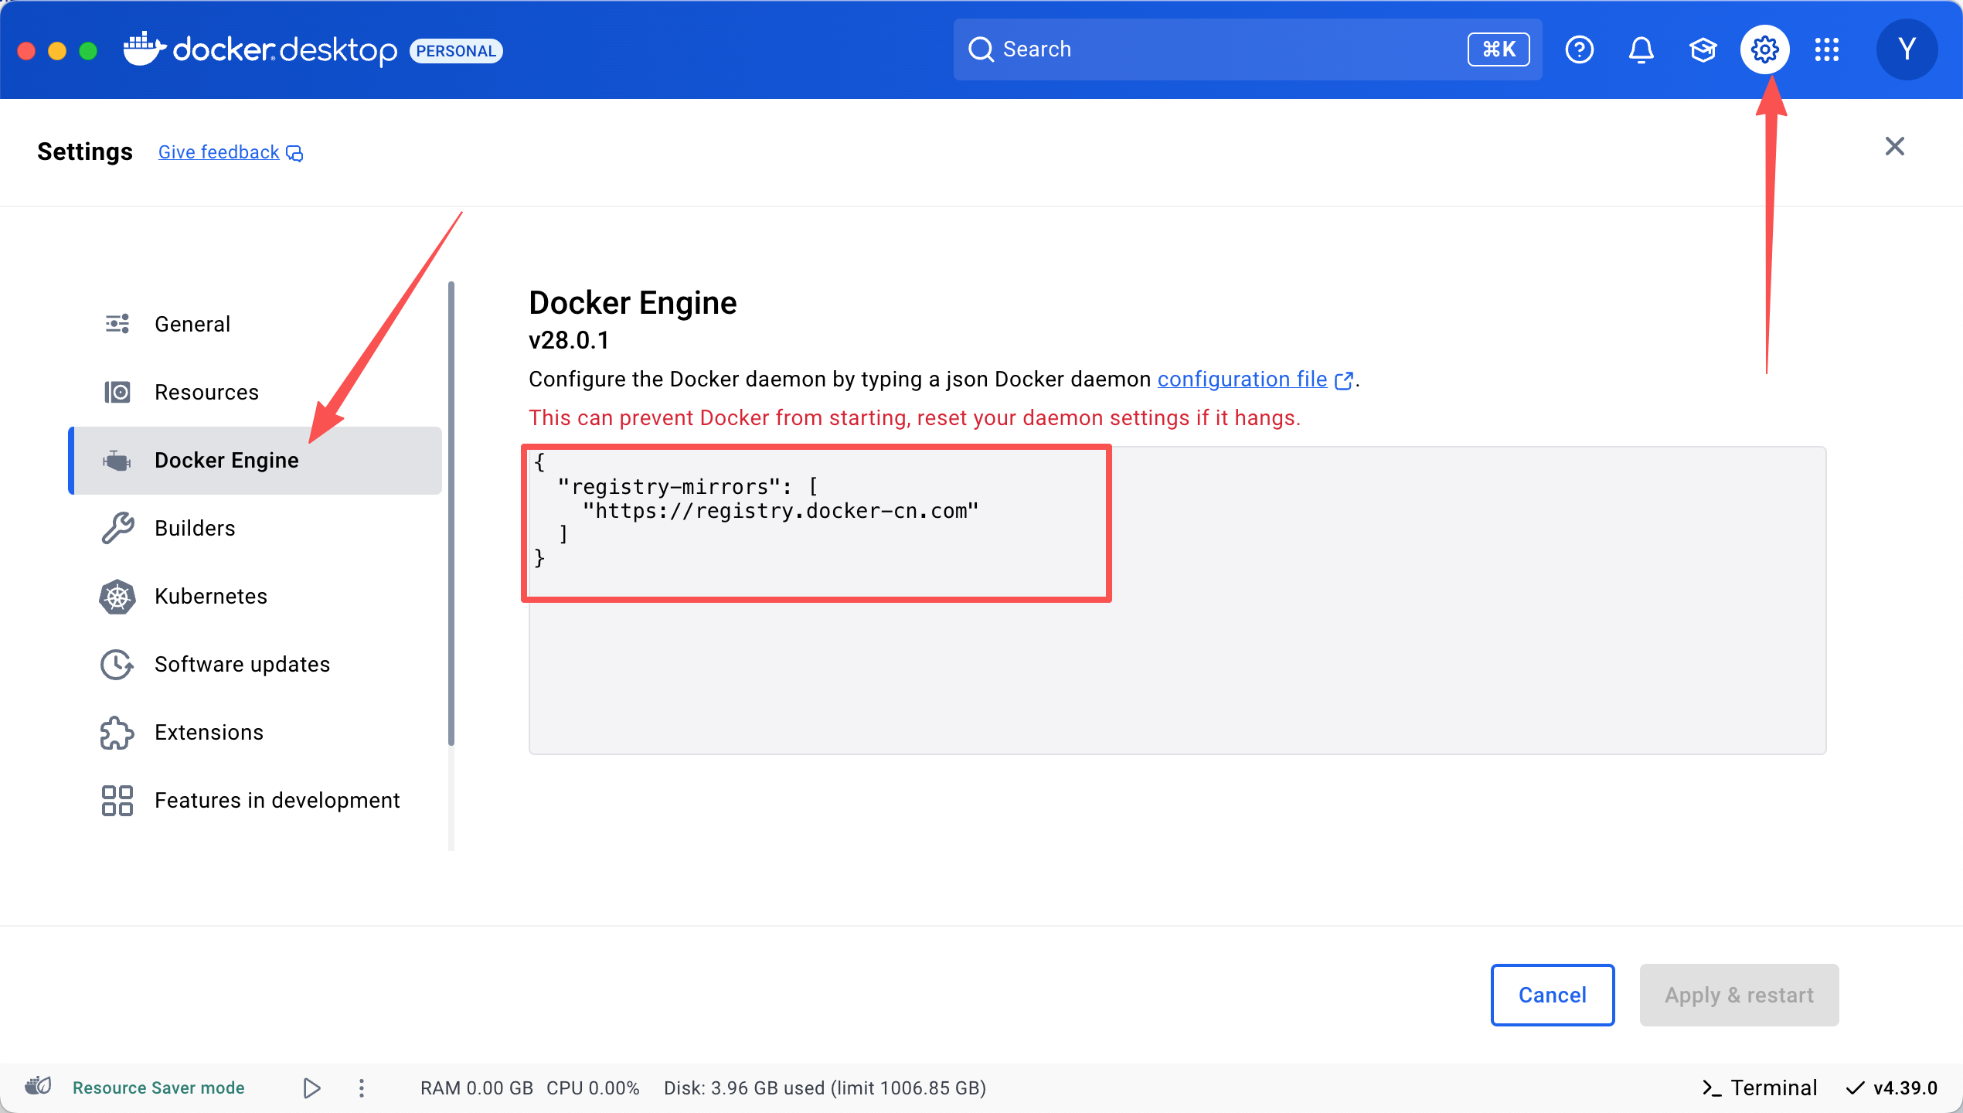Open the help question mark icon
1963x1113 pixels.
1579,49
